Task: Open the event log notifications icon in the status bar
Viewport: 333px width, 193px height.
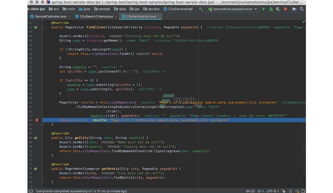Action: click(297, 191)
